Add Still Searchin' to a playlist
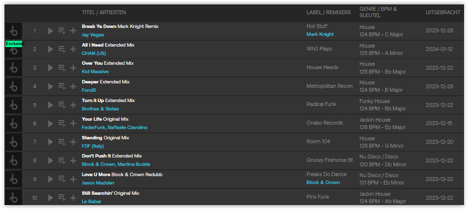 pyautogui.click(x=73, y=198)
